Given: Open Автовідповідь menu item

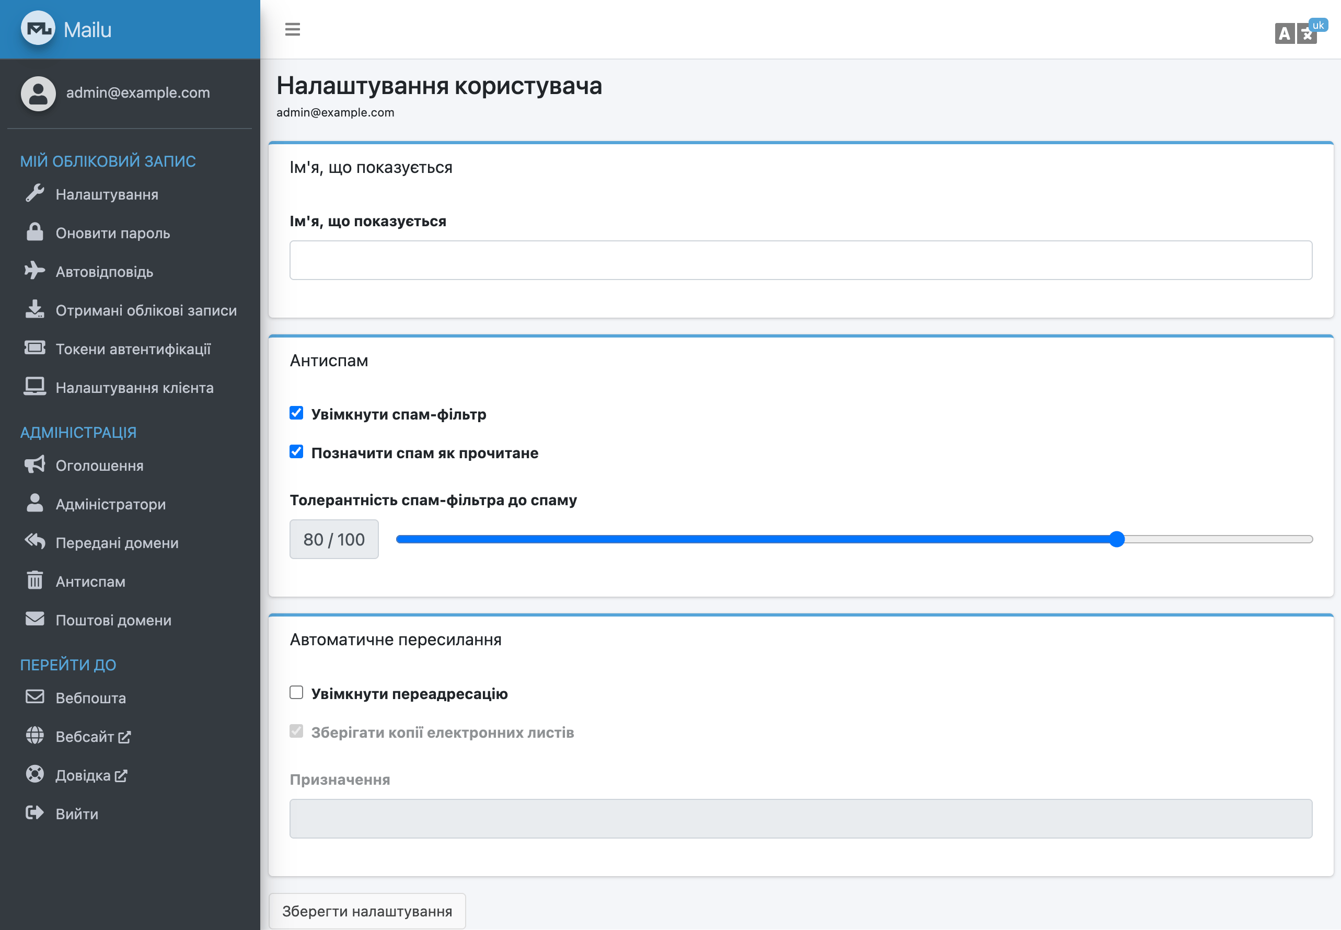Looking at the screenshot, I should click(x=130, y=272).
